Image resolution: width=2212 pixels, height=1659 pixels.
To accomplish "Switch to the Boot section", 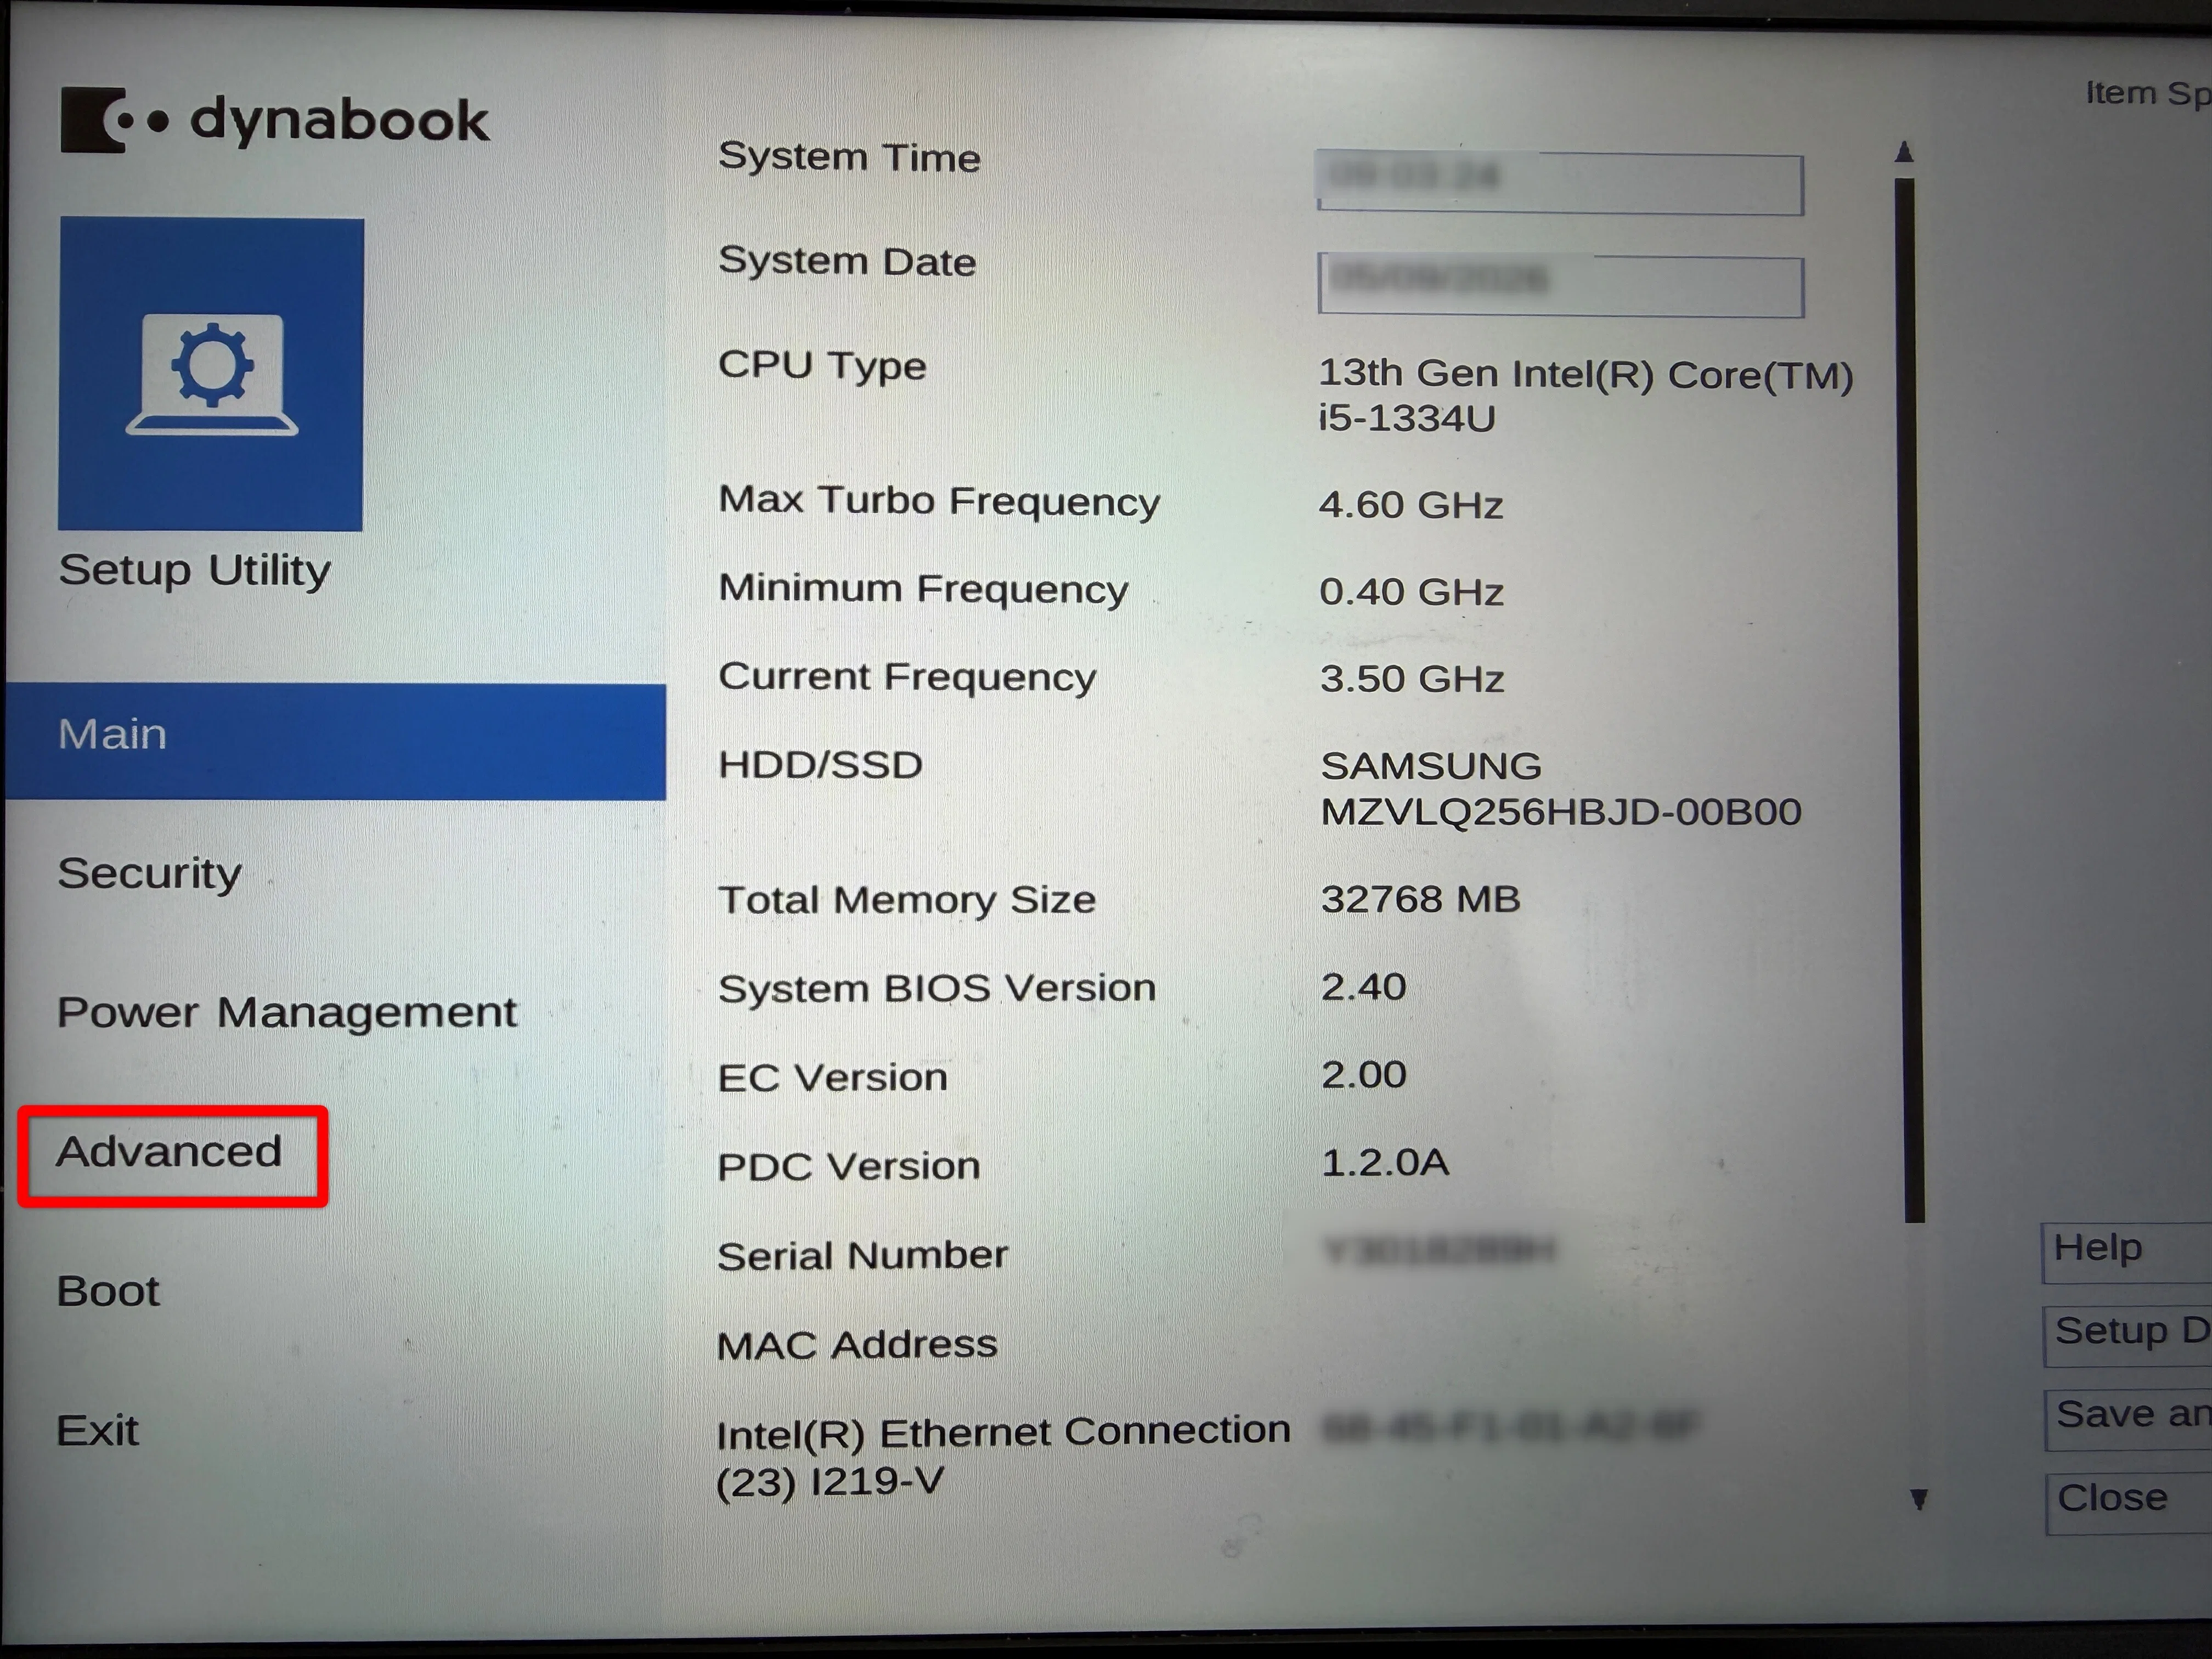I will (108, 1291).
